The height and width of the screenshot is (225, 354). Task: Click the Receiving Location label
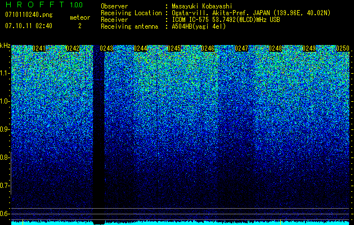tap(131, 13)
